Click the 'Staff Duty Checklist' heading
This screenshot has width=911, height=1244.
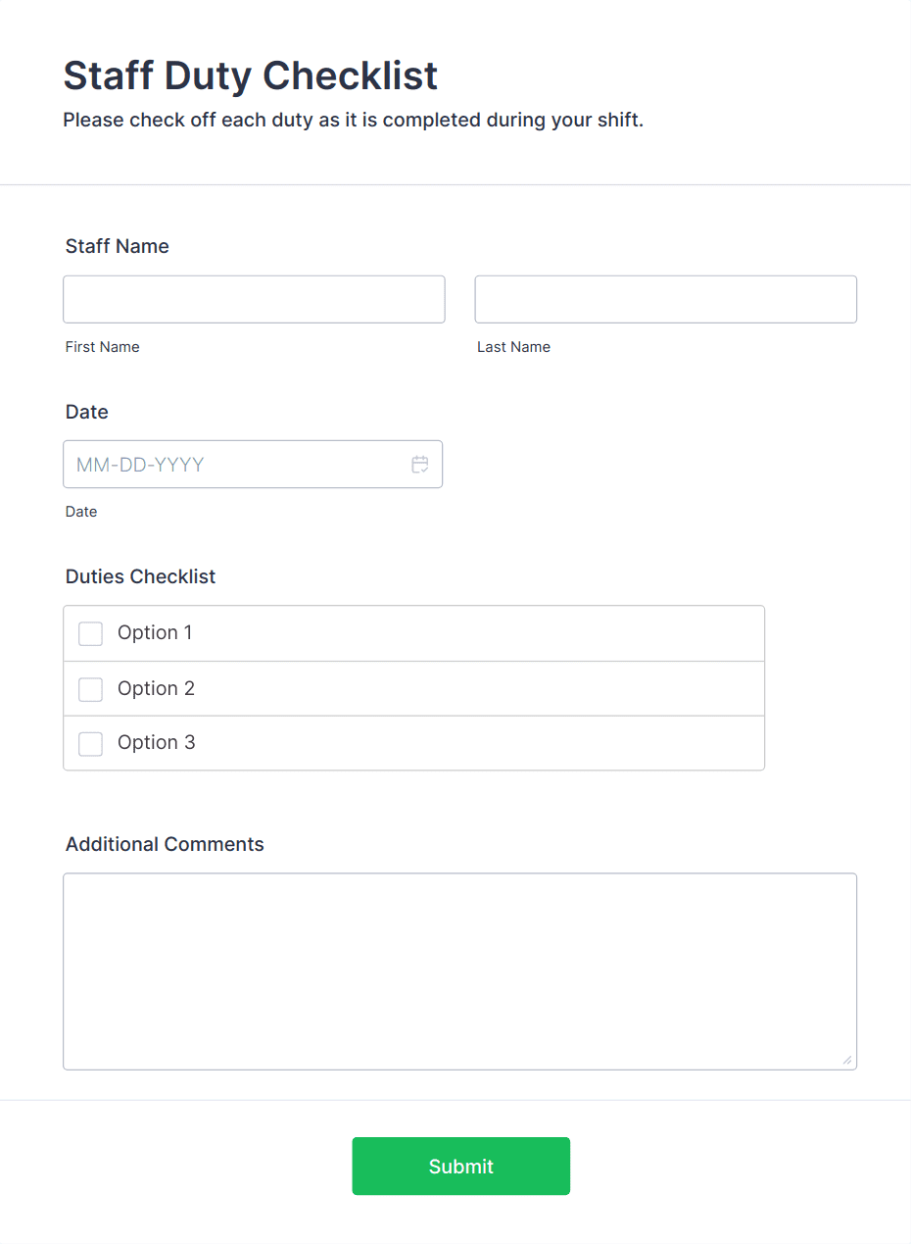[251, 75]
